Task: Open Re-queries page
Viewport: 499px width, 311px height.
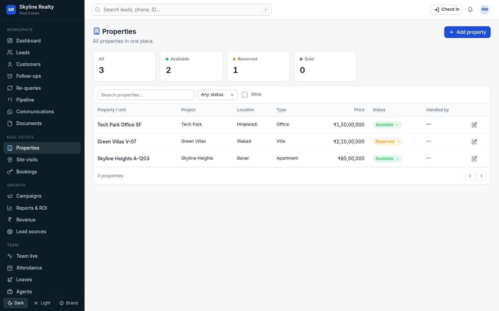Action: click(x=42, y=88)
